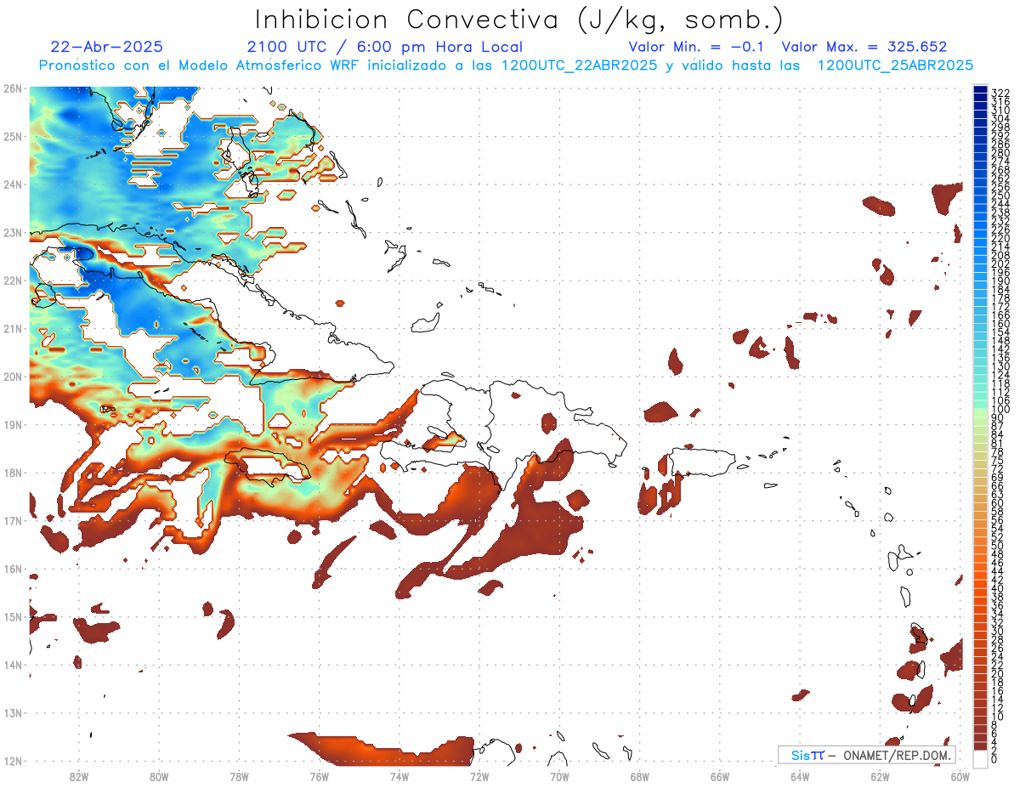
Task: Click the '78W' longitude label
Action: (x=239, y=776)
